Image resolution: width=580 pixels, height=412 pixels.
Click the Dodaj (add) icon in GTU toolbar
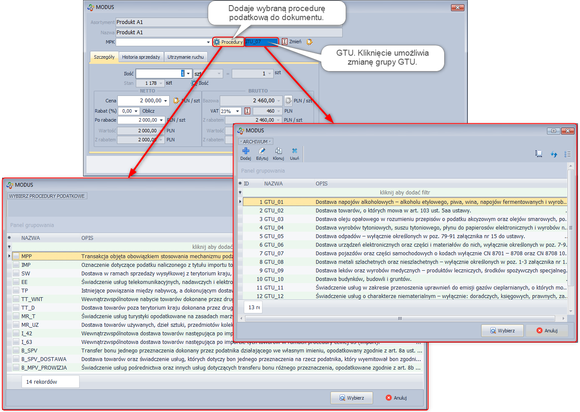[x=245, y=151]
